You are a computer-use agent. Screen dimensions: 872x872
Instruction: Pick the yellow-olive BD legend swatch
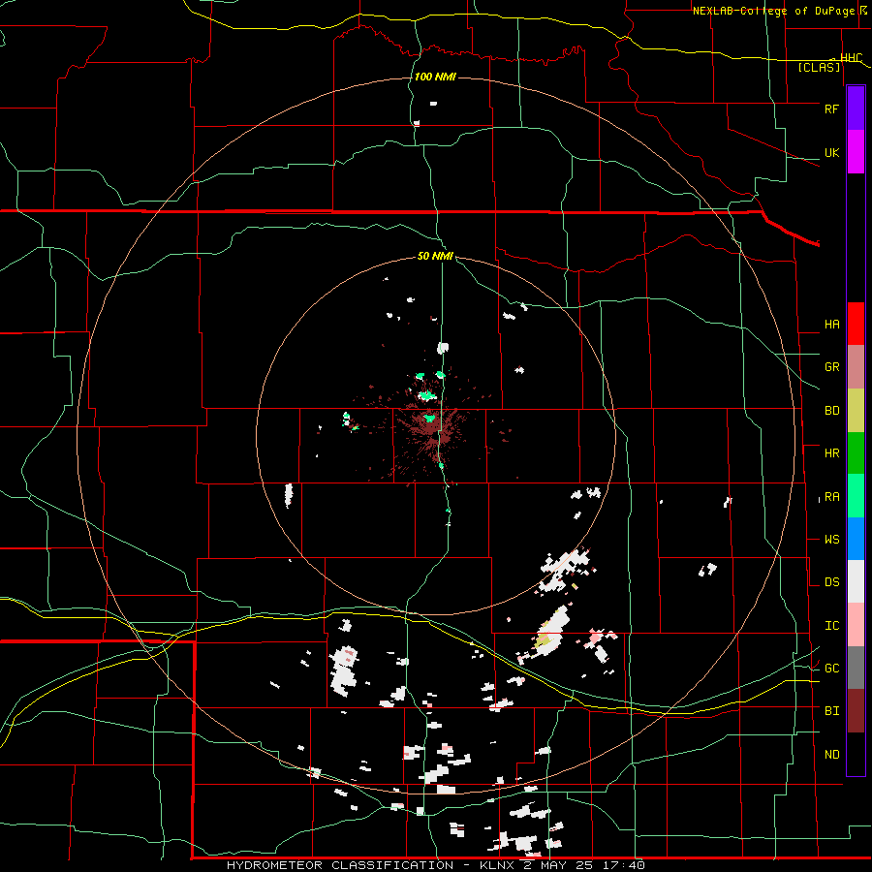856,410
